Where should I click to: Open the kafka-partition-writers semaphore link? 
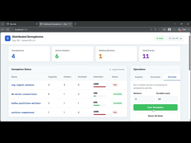(26, 103)
